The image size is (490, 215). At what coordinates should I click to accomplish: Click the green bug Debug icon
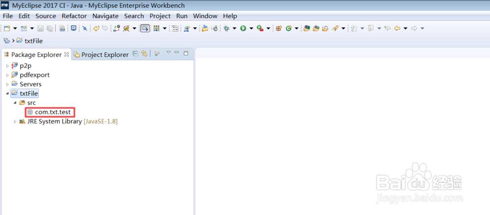226,28
